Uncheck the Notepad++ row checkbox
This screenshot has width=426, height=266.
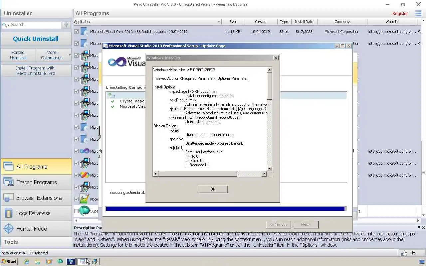pos(77,199)
